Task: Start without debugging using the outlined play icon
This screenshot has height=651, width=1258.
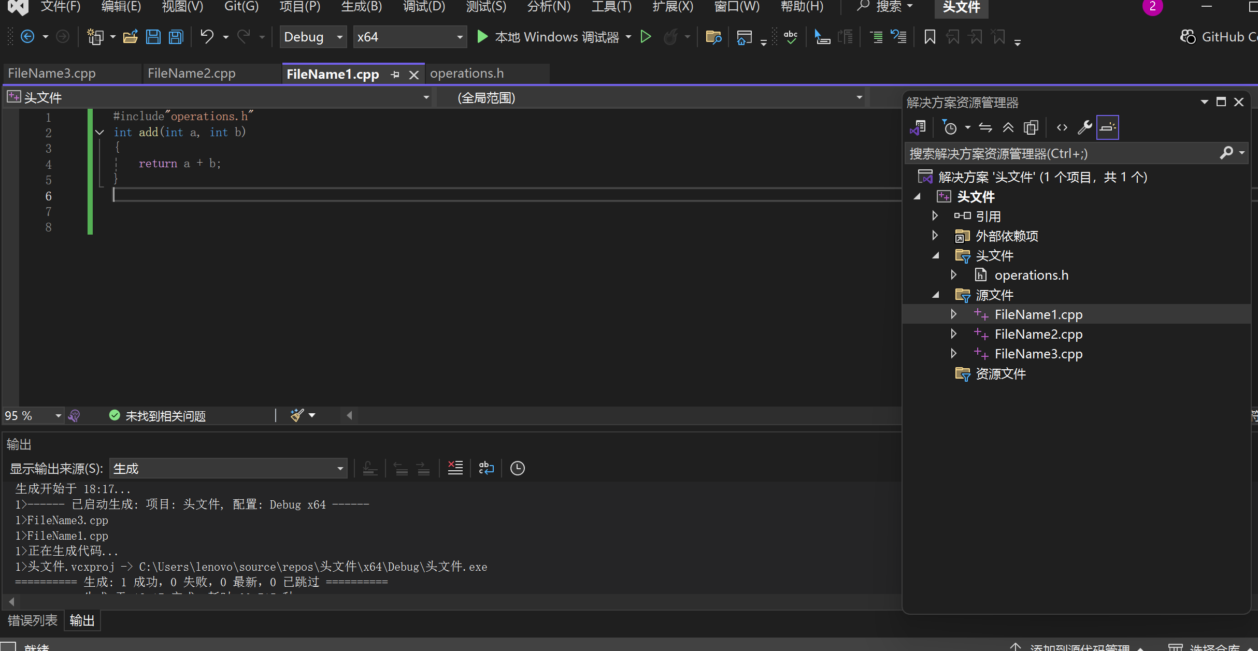Action: tap(646, 37)
